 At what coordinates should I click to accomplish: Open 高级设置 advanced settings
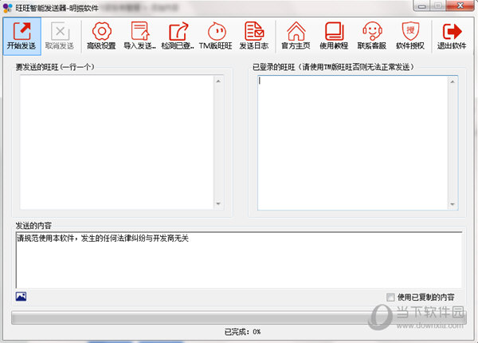(x=101, y=36)
